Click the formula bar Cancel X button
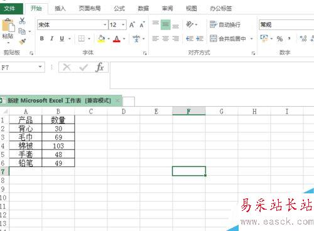Screen dimensions: 314x231 [67, 67]
